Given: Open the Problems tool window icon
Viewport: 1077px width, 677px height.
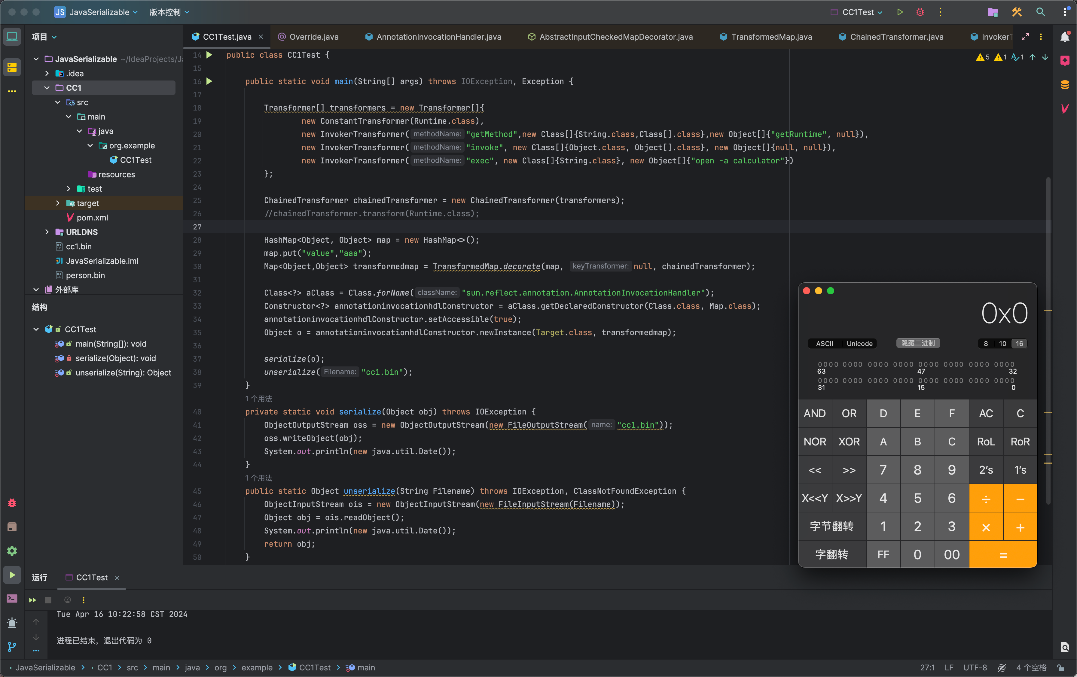Looking at the screenshot, I should [x=12, y=622].
